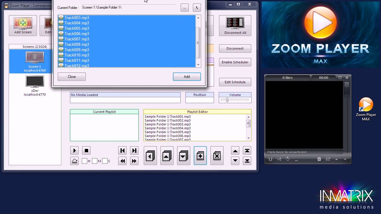Click the Disconnect All icon button

pyautogui.click(x=235, y=26)
